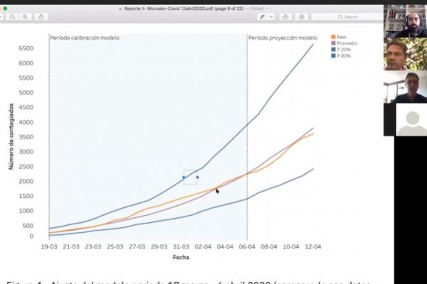Expand the highlight pen dropdown arrow
427x284 pixels.
[271, 17]
